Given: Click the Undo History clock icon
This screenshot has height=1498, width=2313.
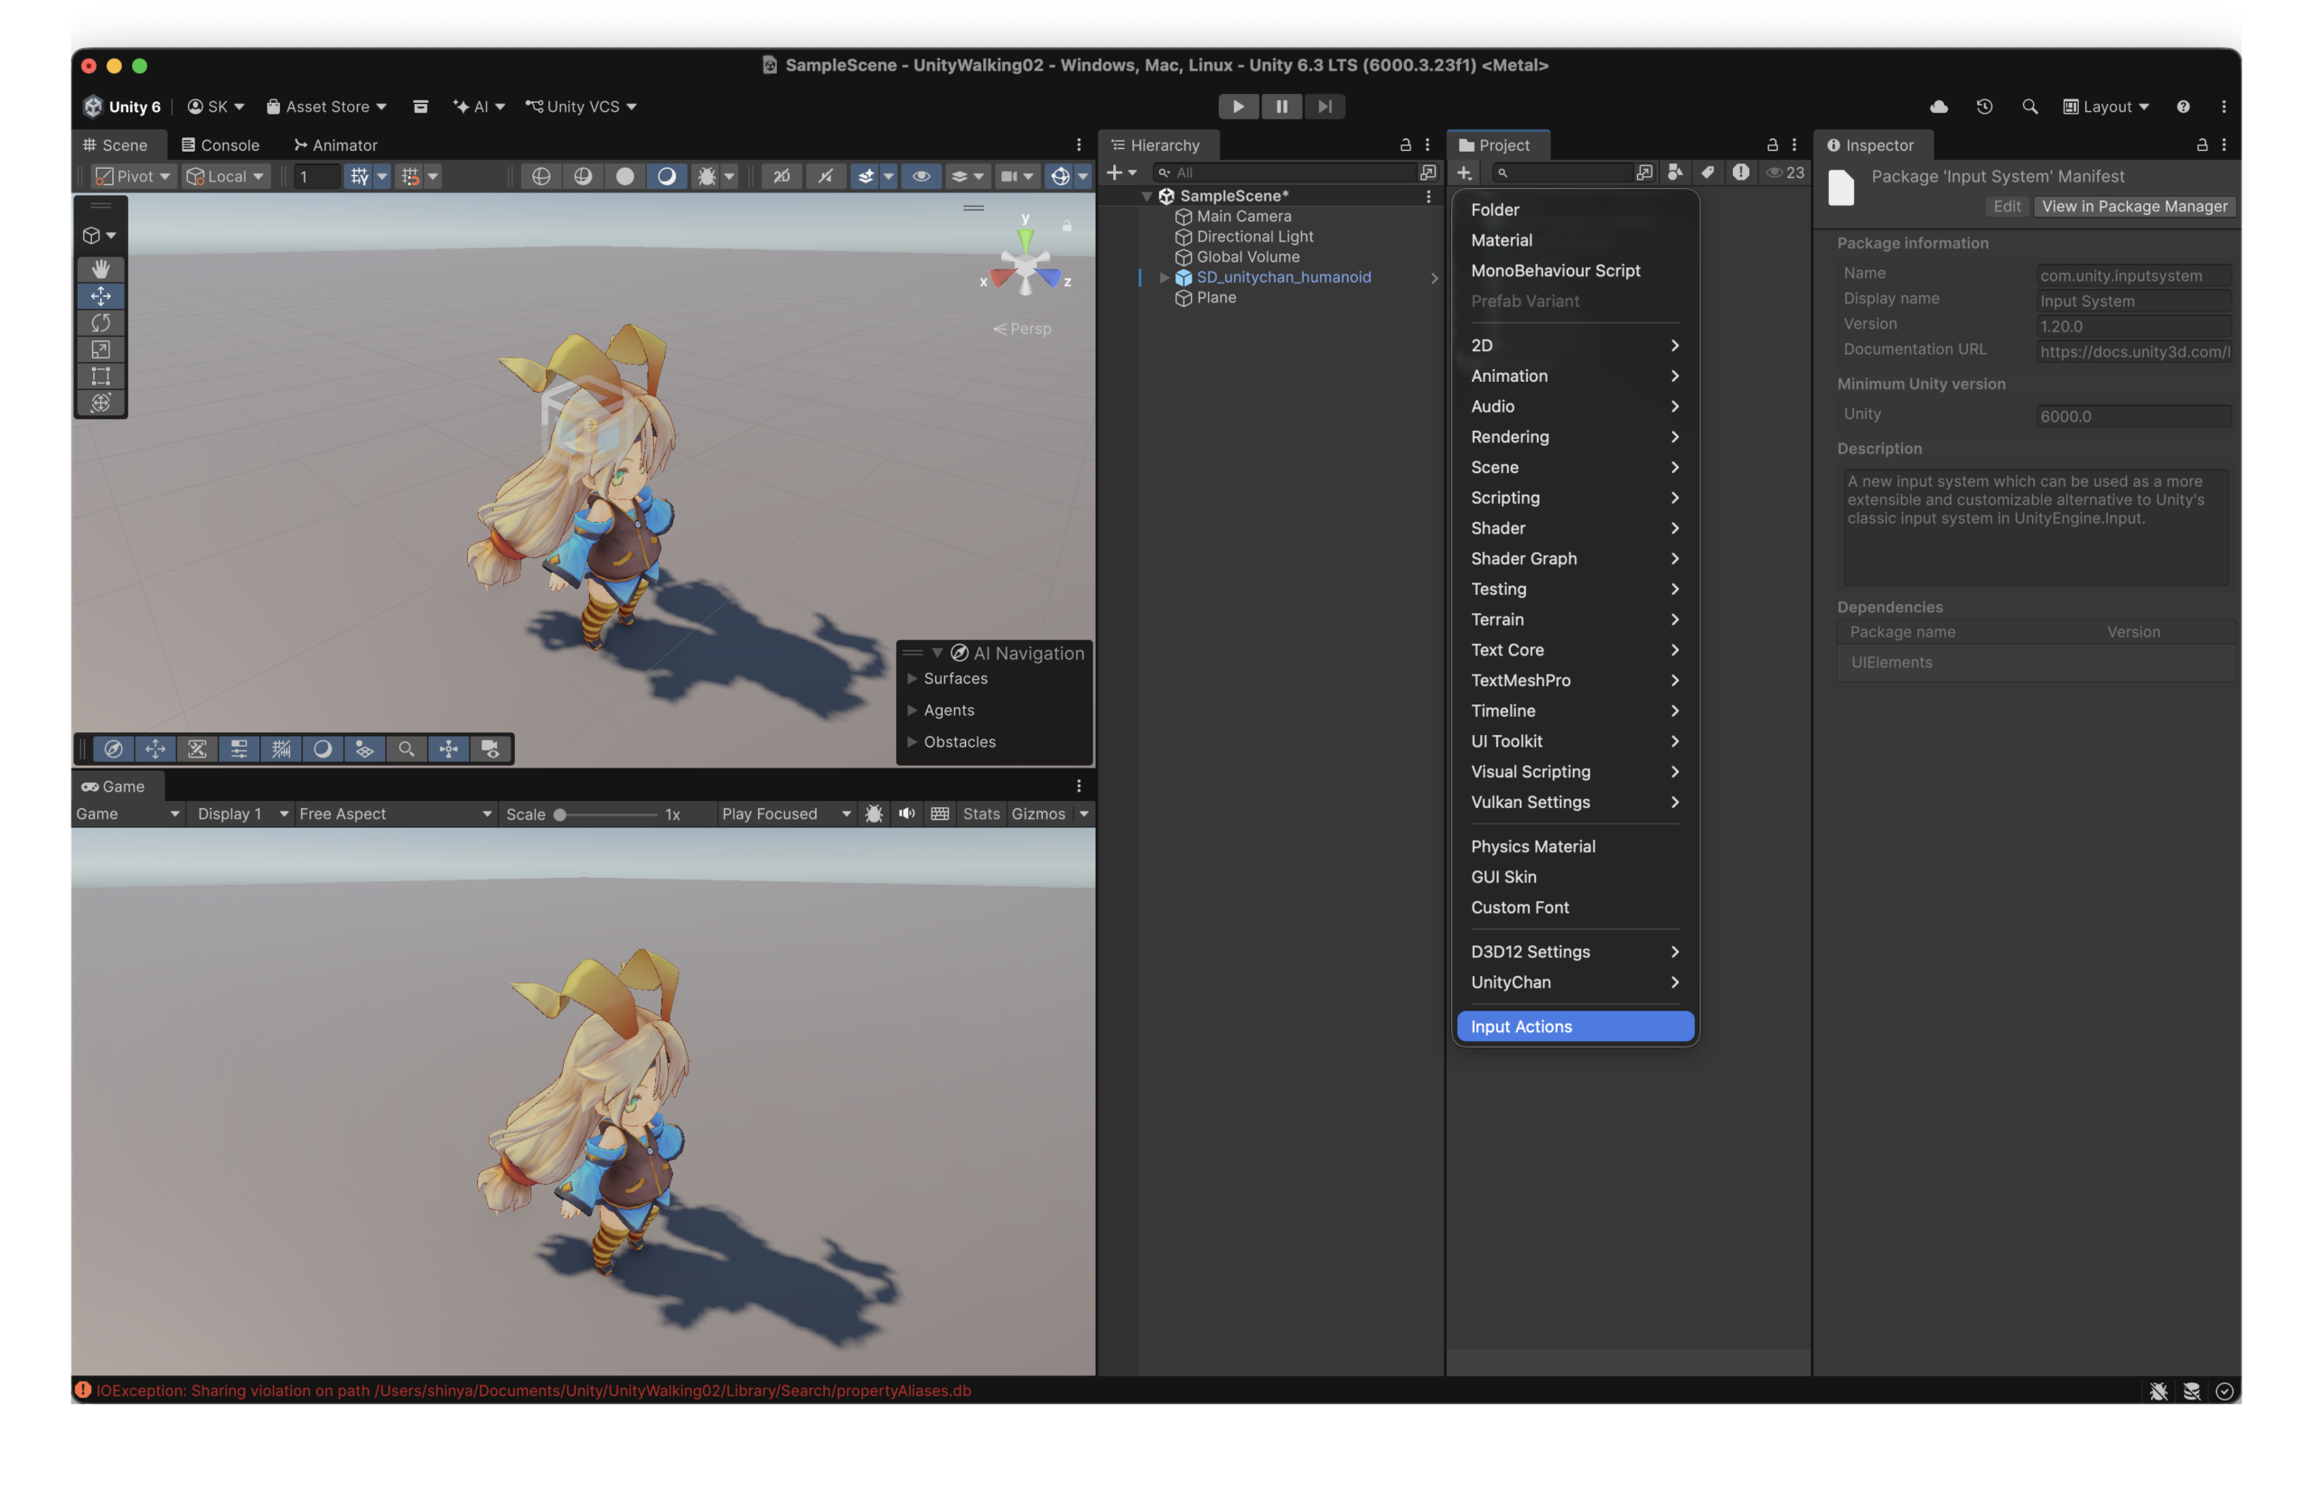Looking at the screenshot, I should [1983, 107].
